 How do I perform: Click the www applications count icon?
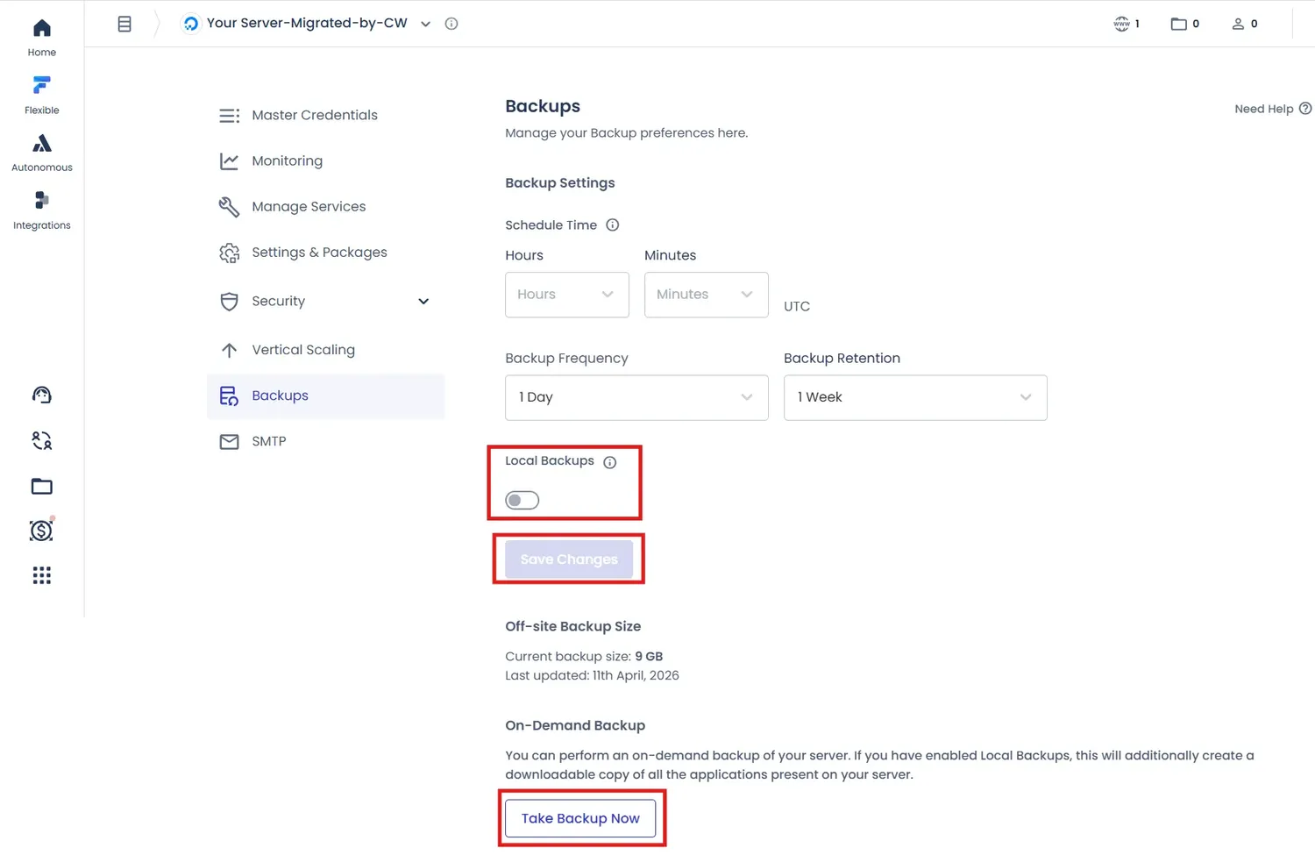[x=1121, y=24]
